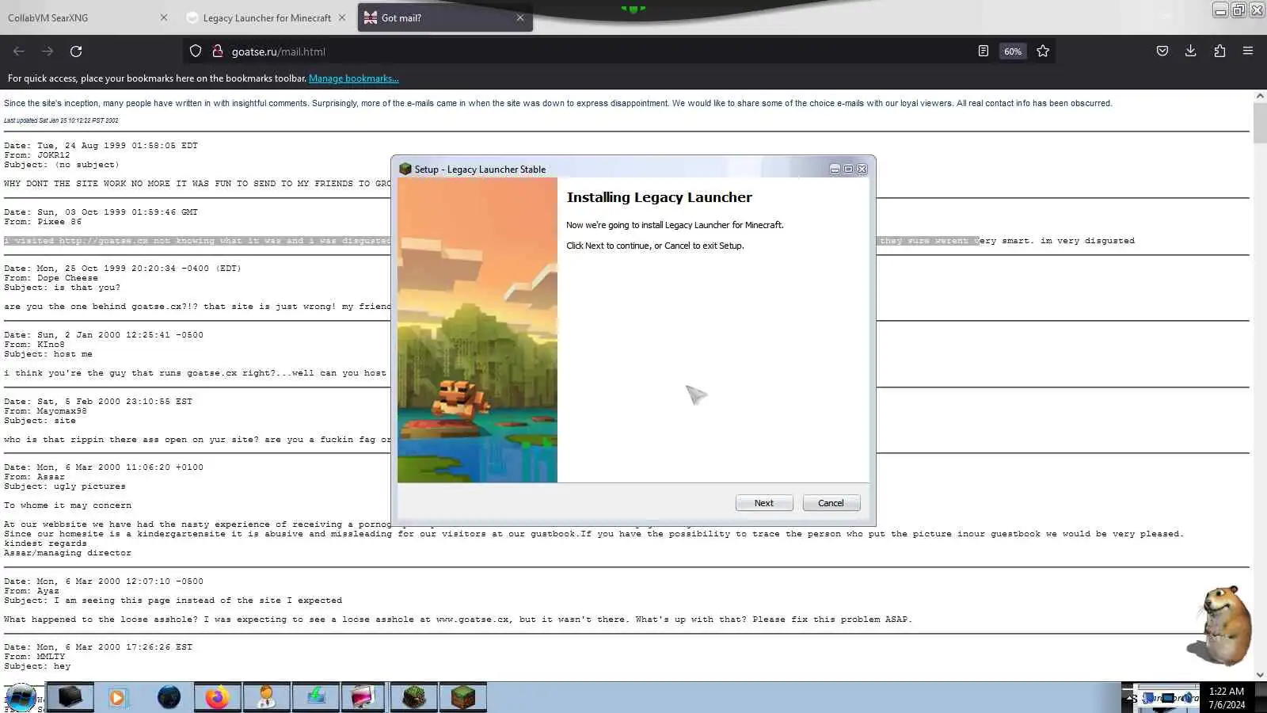Image resolution: width=1267 pixels, height=713 pixels.
Task: Open the black box taskbar icon
Action: [70, 697]
